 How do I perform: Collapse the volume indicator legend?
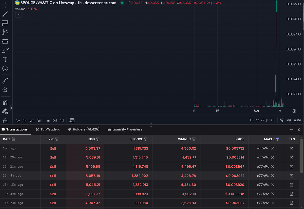coord(19,15)
